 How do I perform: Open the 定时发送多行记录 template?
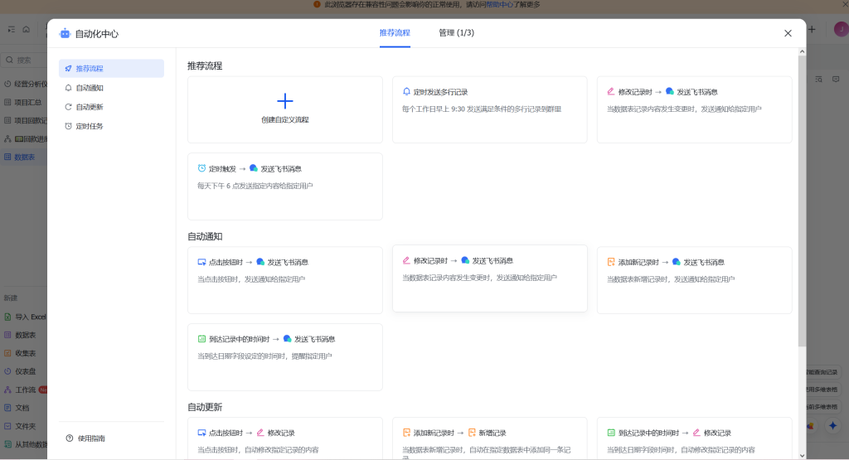(489, 110)
